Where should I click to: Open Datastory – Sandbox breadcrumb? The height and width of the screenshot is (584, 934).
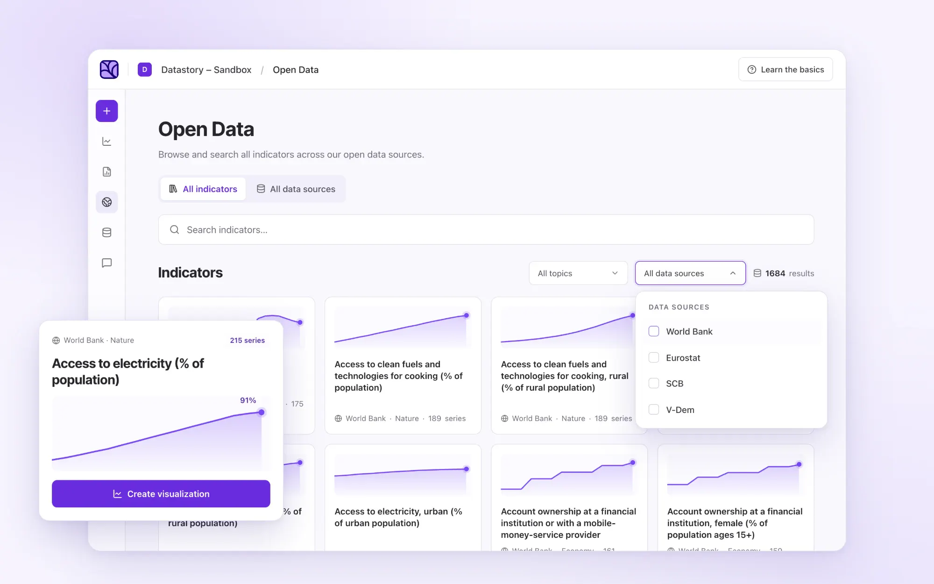click(206, 70)
